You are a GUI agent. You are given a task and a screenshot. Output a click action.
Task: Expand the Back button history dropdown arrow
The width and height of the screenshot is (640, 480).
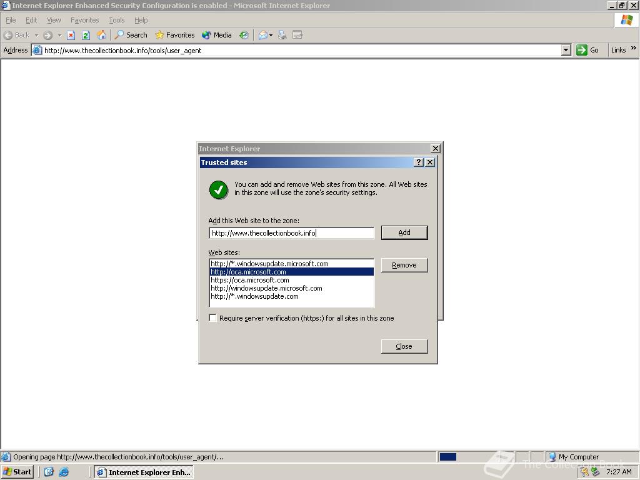coord(36,35)
